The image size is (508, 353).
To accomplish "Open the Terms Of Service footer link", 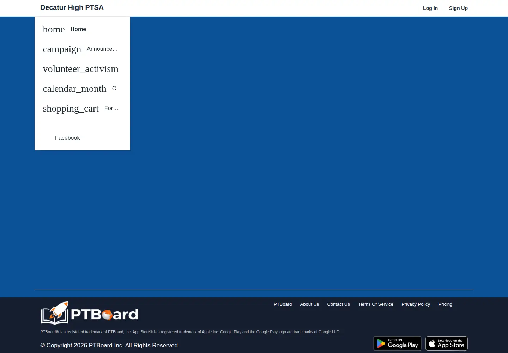I will click(376, 304).
